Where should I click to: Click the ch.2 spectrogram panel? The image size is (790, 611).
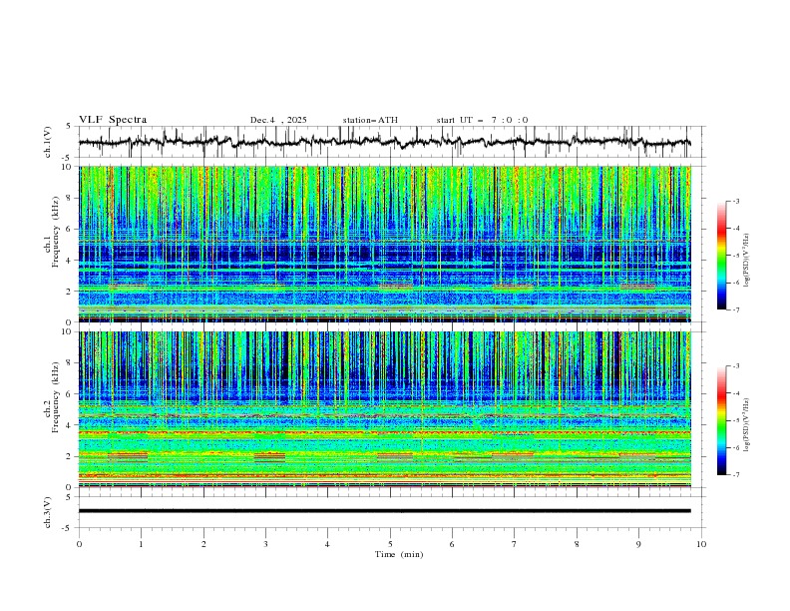click(385, 409)
